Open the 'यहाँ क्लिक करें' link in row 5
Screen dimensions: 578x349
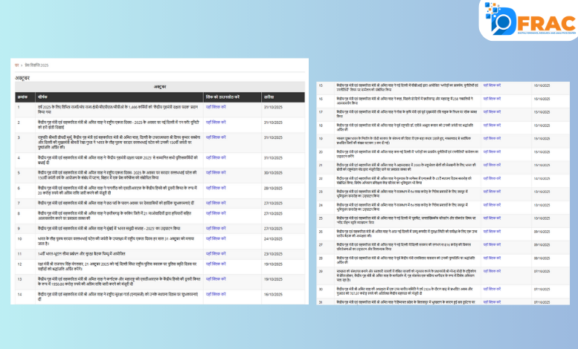click(216, 172)
